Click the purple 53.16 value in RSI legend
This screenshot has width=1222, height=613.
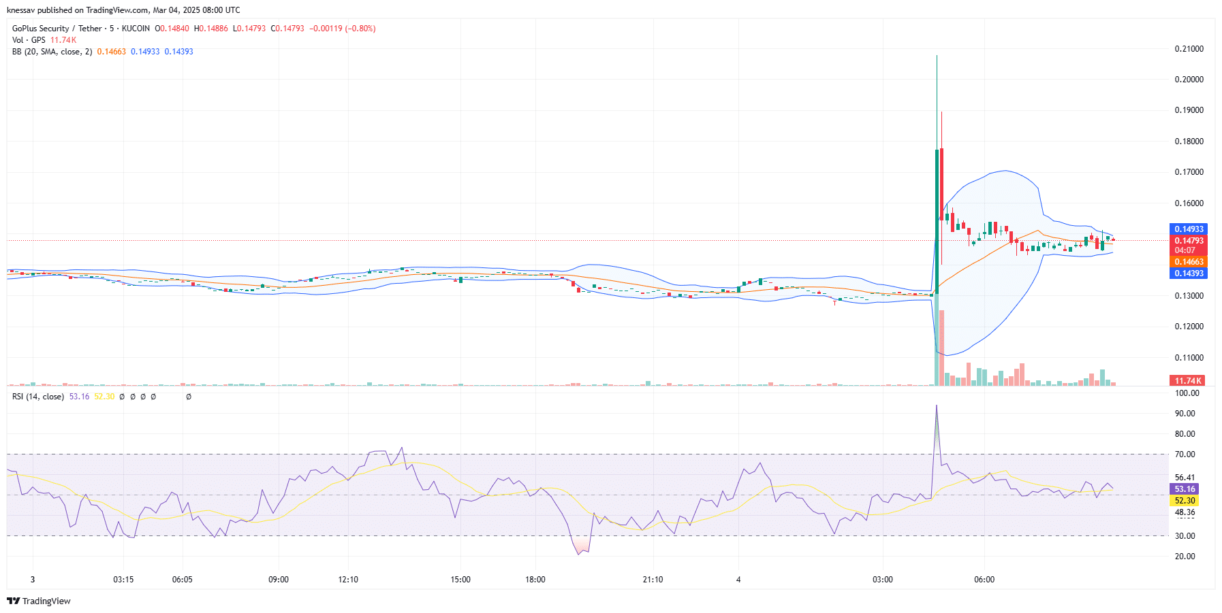coord(80,397)
